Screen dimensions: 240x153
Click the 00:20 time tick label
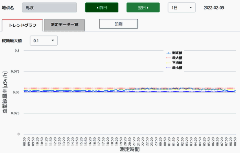[x=160, y=141]
